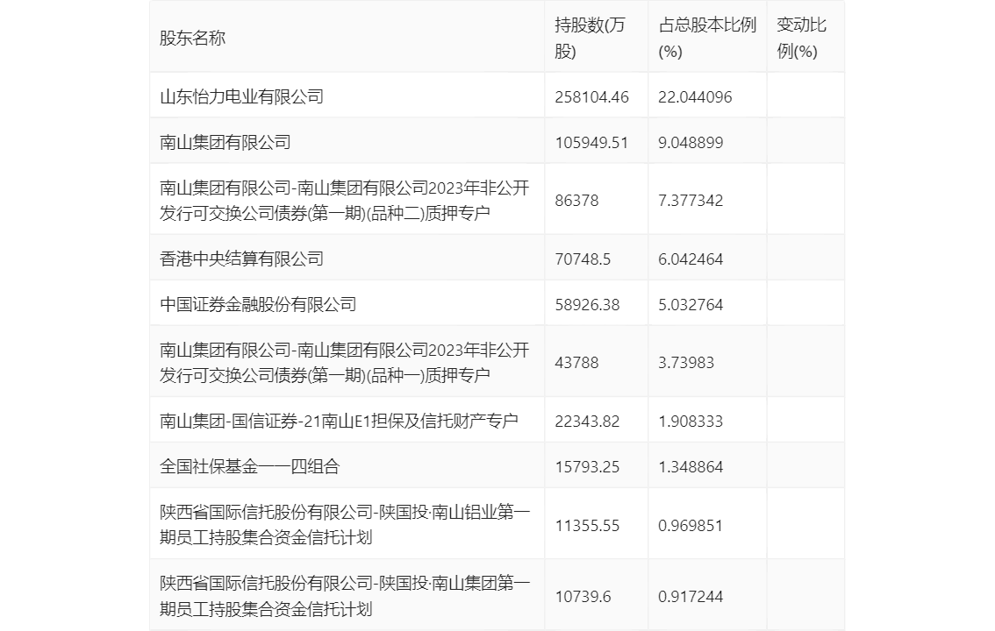This screenshot has width=995, height=631.
Task: Select the value 86378
Action: pos(576,201)
